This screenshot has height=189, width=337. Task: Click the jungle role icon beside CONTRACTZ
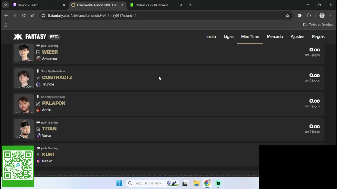click(x=38, y=78)
